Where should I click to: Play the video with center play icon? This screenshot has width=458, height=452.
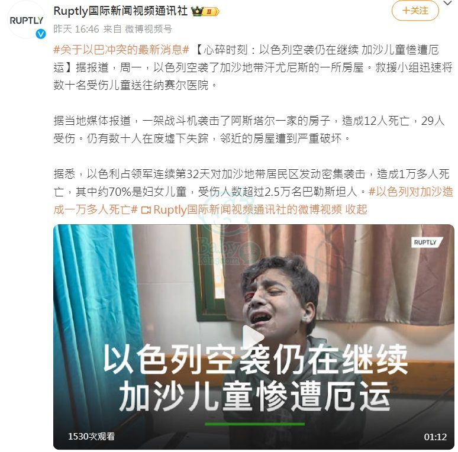tap(253, 337)
